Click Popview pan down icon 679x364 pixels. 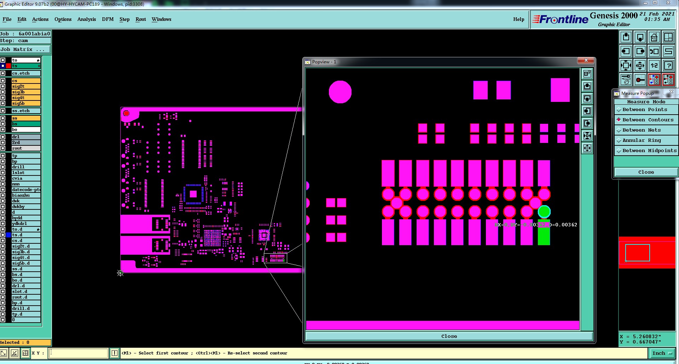[587, 98]
